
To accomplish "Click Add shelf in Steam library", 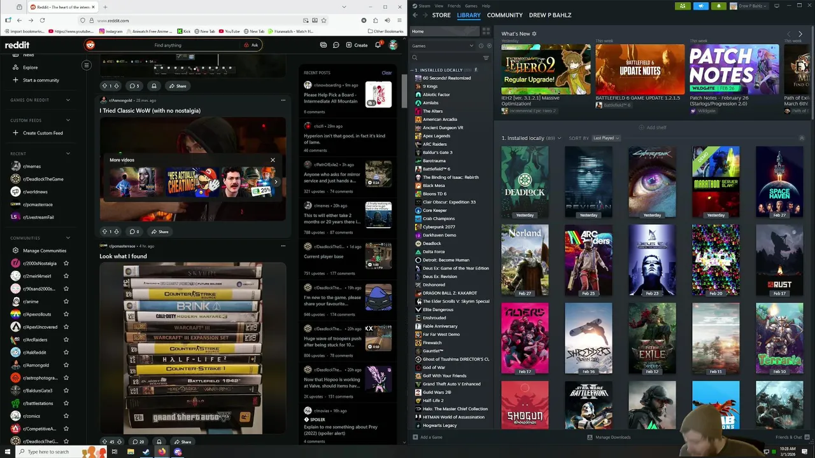I will coord(652,127).
